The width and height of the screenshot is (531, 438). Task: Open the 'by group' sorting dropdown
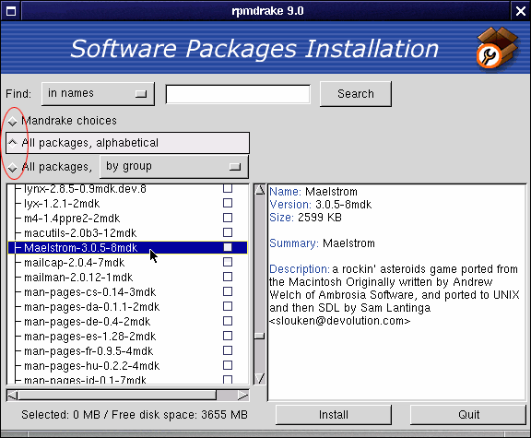(174, 166)
